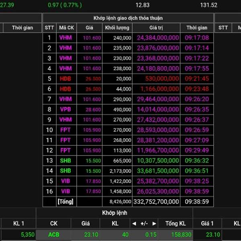Select the Khớp lệnh section header
This screenshot has width=241, height=241.
pos(114,213)
